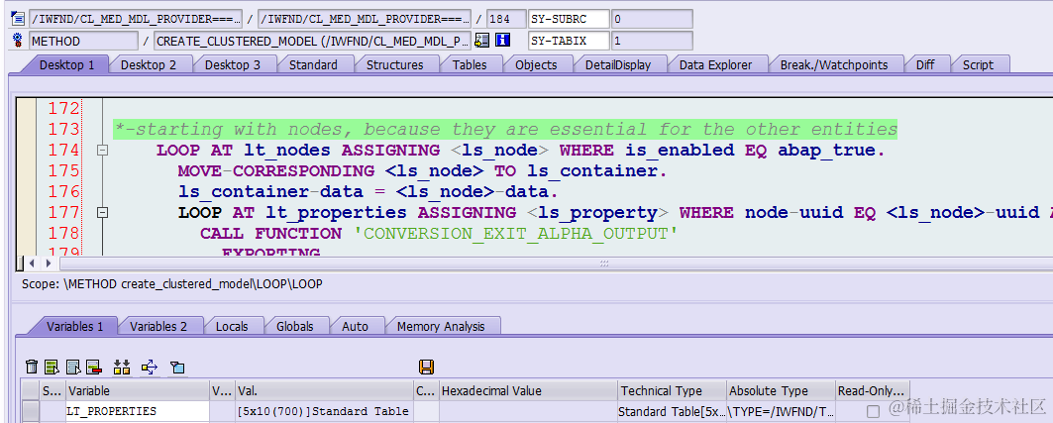Viewport: 1053px width, 423px height.
Task: Open the Break./Watchpoints tab
Action: coord(834,65)
